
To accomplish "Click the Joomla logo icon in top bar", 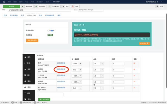I will pos(4,2).
